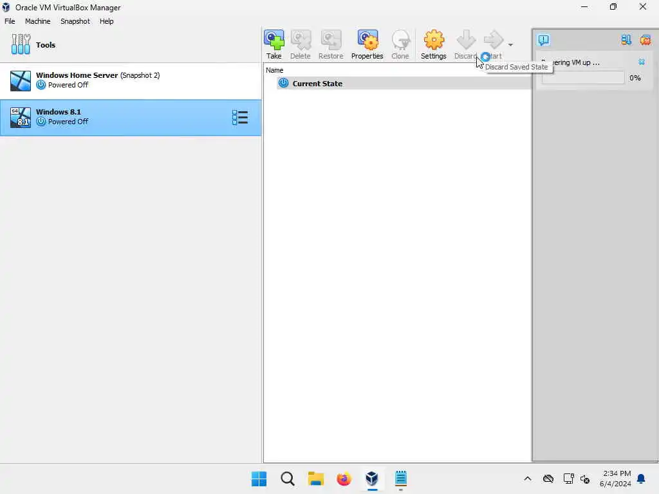Take a new snapshot
The height and width of the screenshot is (494, 659).
[274, 44]
